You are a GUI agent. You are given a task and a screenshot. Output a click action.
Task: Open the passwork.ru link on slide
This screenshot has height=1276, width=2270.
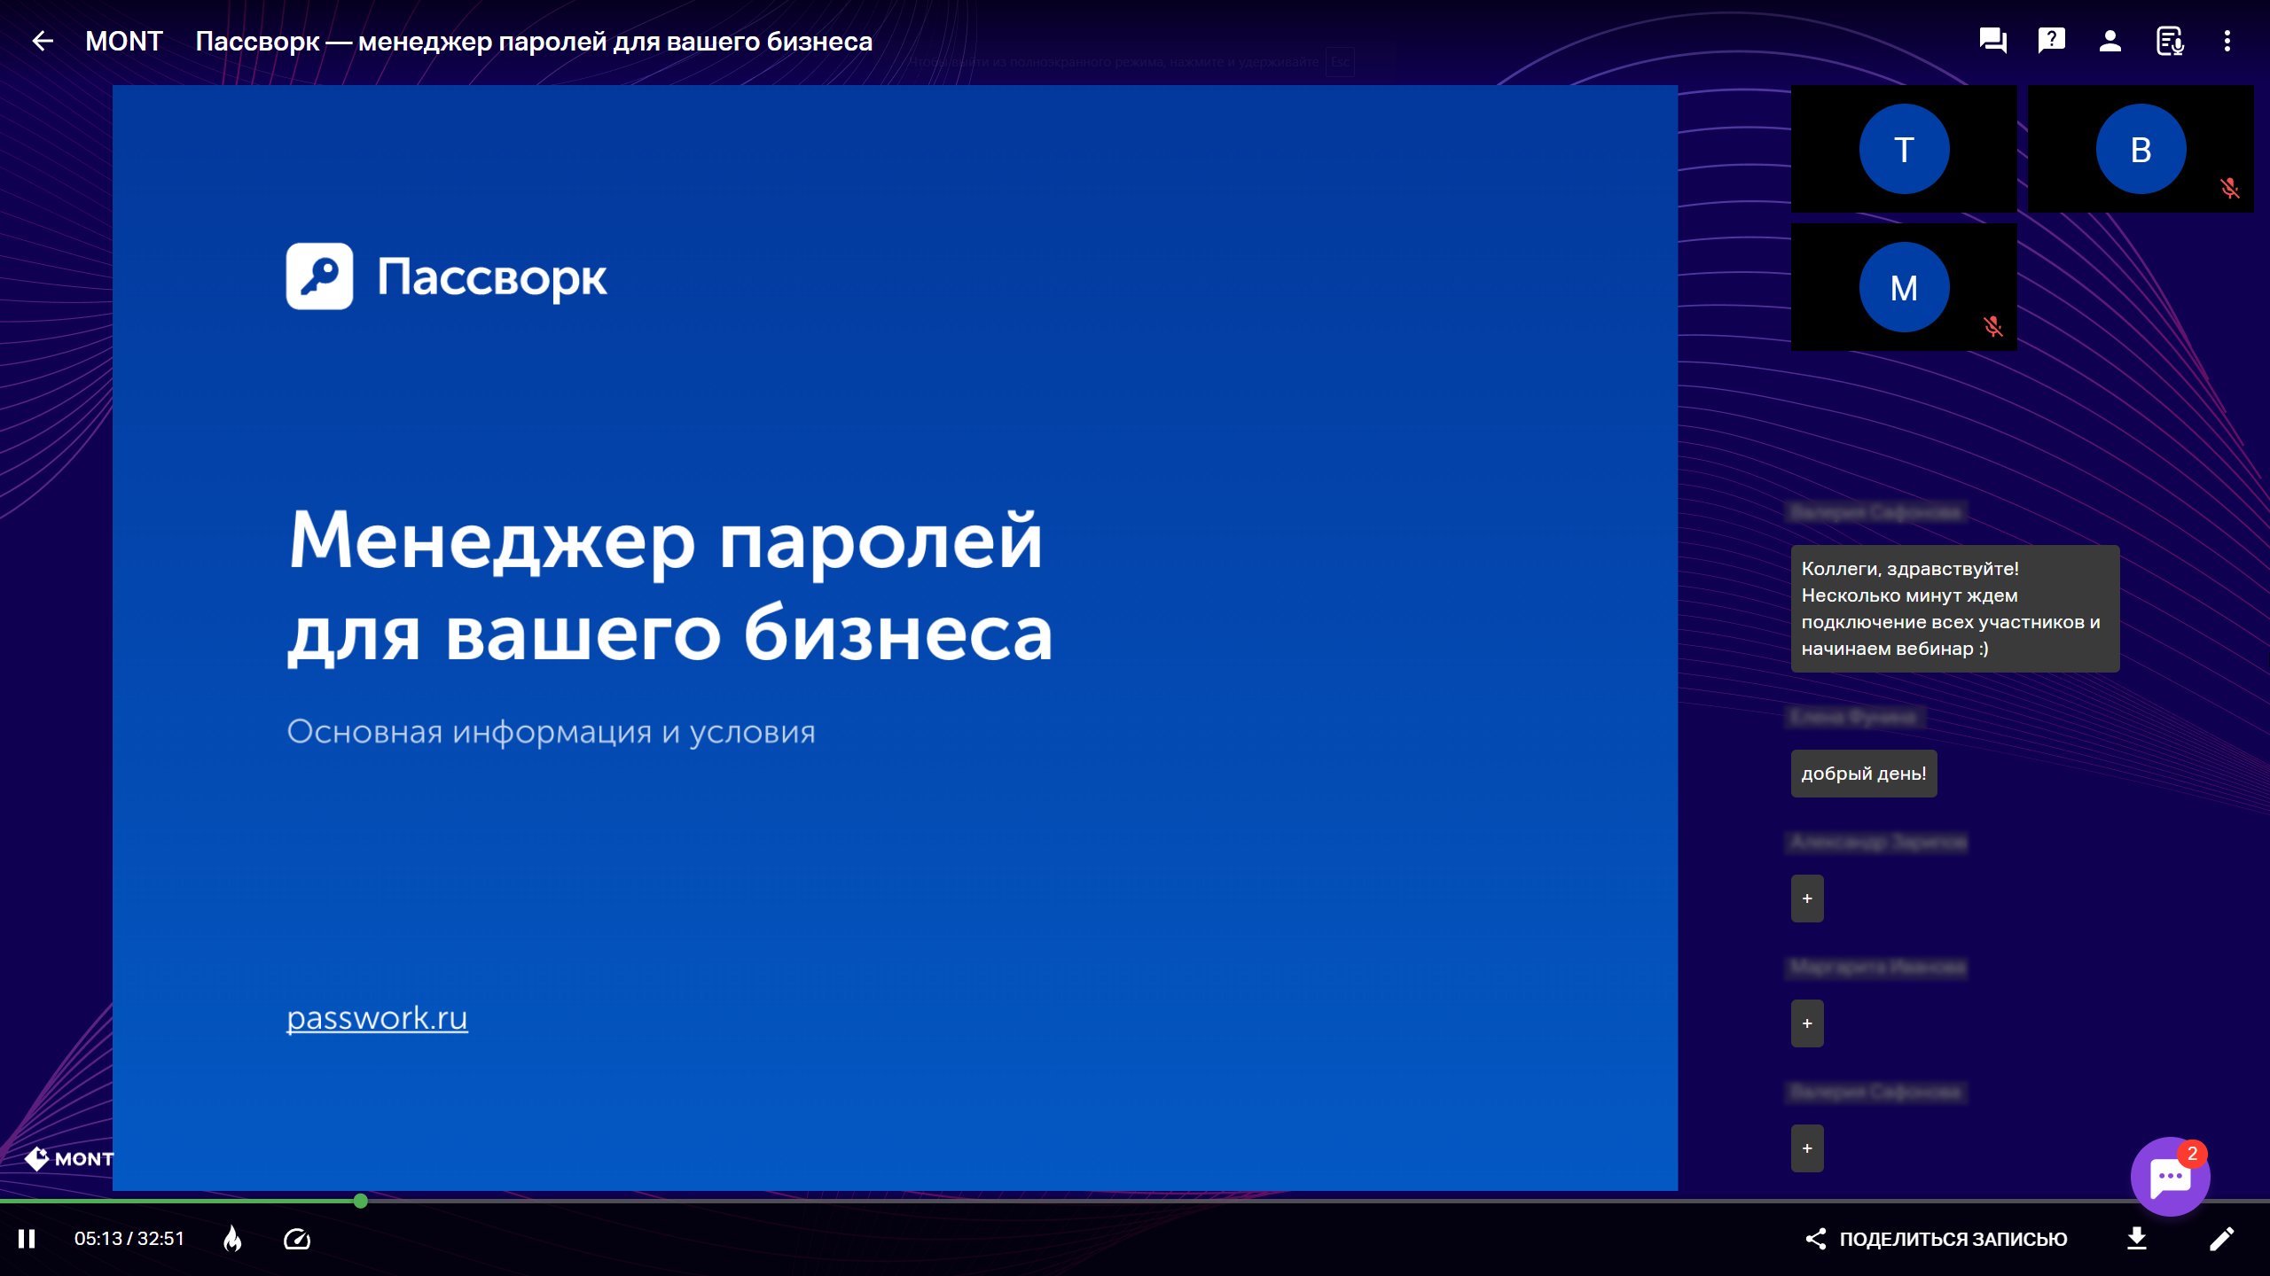(377, 1018)
